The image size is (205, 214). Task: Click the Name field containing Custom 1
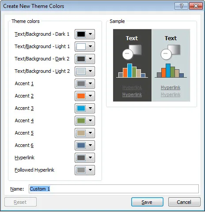pos(114,189)
